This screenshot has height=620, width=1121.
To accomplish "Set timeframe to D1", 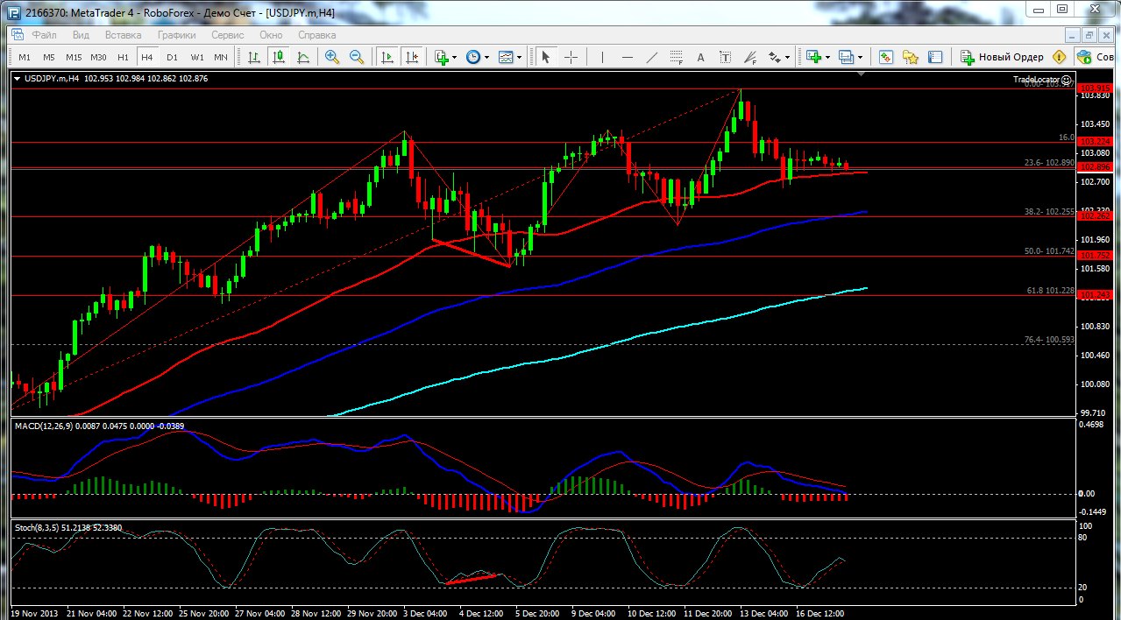I will tap(172, 57).
